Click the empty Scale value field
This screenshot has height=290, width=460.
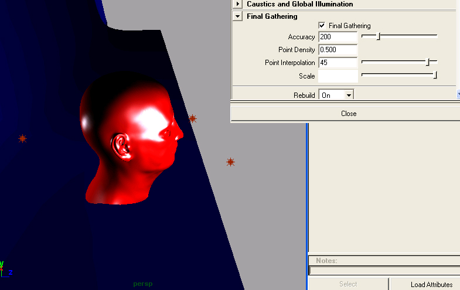(338, 76)
